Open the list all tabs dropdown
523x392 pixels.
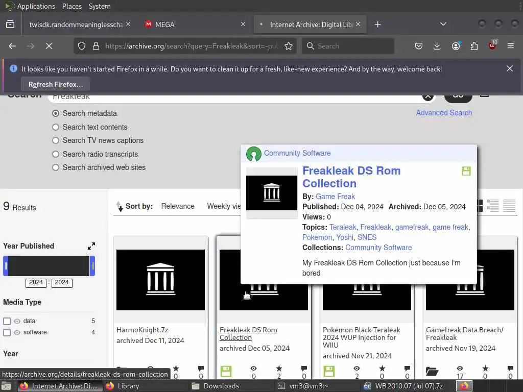[443, 24]
